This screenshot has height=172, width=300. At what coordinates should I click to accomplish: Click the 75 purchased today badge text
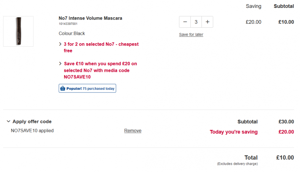[98, 88]
